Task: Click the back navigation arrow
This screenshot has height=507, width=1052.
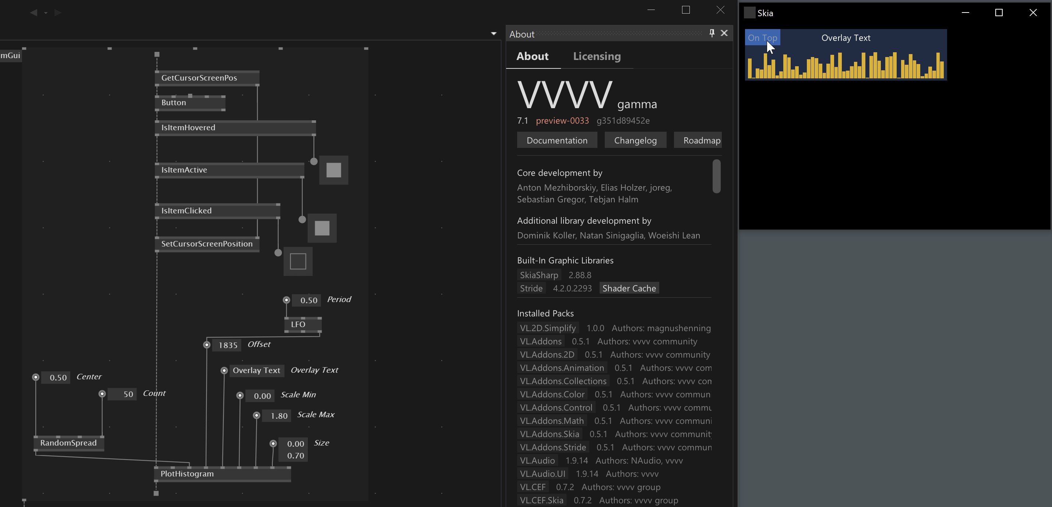Action: pyautogui.click(x=33, y=13)
